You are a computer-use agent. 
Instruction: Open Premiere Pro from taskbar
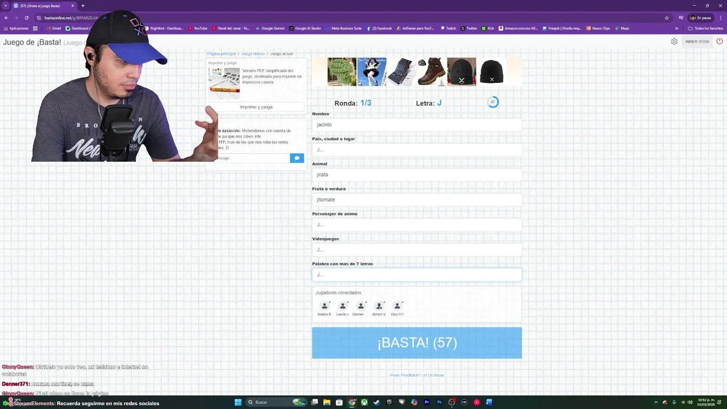[427, 402]
